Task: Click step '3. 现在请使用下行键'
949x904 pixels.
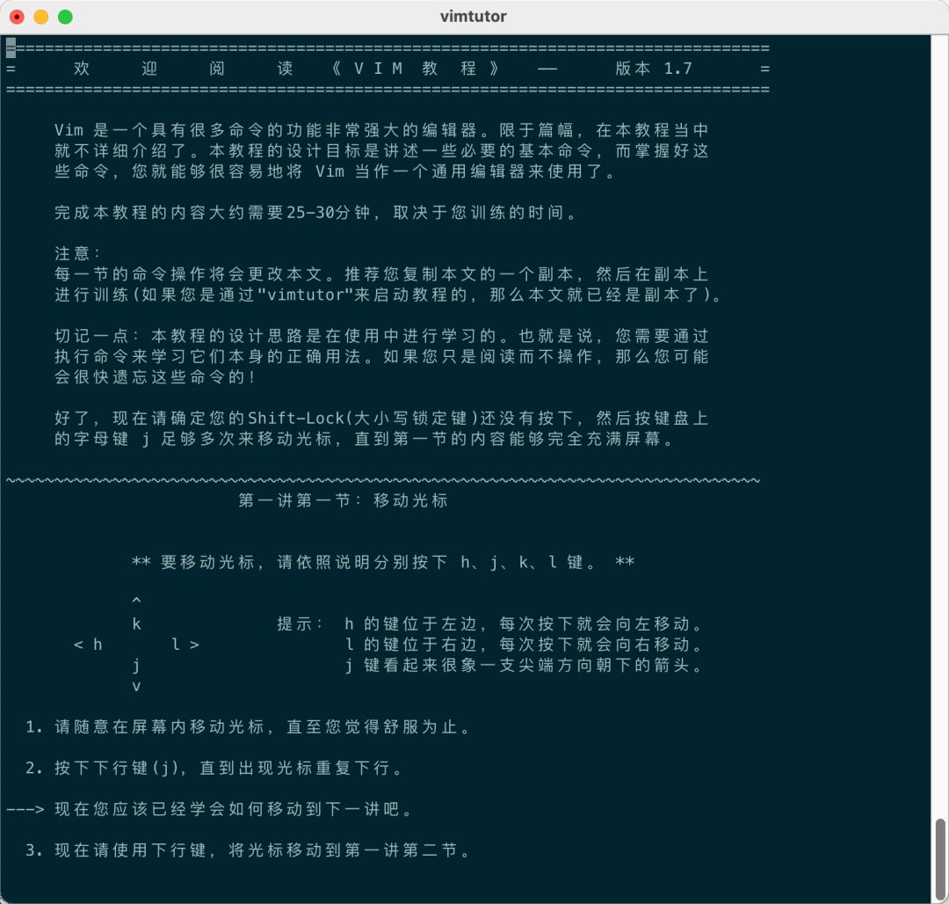Action: 248,850
